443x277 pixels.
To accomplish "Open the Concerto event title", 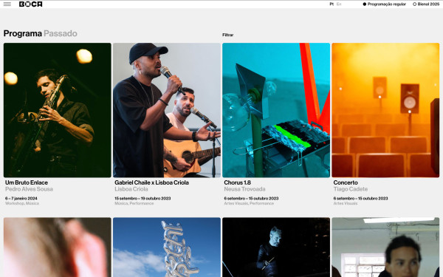I will click(x=346, y=182).
